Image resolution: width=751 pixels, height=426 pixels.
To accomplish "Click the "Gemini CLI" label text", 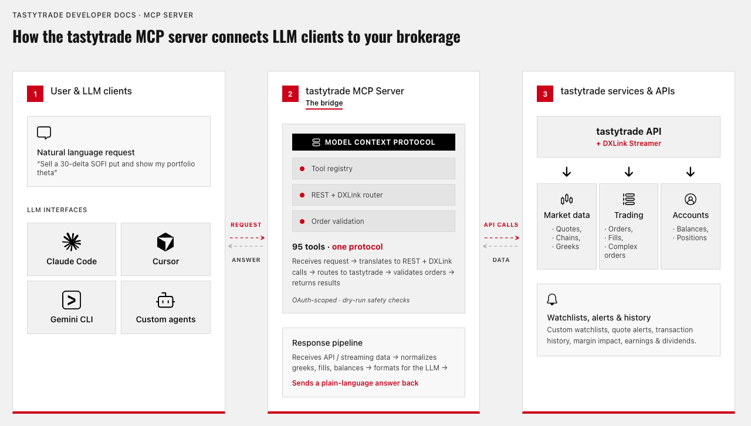I will 72,319.
